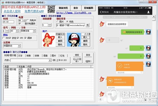Click 随机 under the boy user
158x106 pixels.
pos(85,44)
